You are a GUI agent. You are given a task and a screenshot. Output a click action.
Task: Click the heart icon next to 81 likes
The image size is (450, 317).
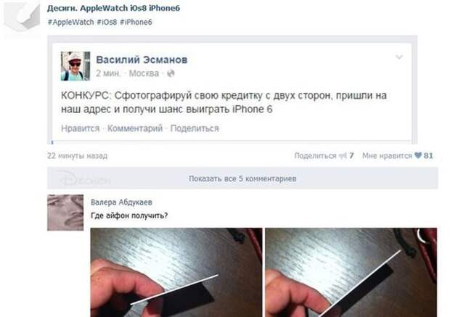pyautogui.click(x=418, y=155)
